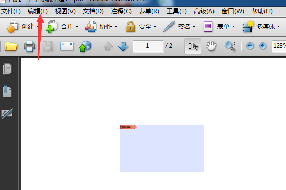Image resolution: width=286 pixels, height=190 pixels.
Task: Open the 编辑(E) menu
Action: click(x=38, y=11)
